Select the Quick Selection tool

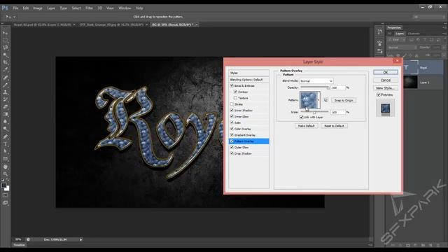(x=6, y=55)
